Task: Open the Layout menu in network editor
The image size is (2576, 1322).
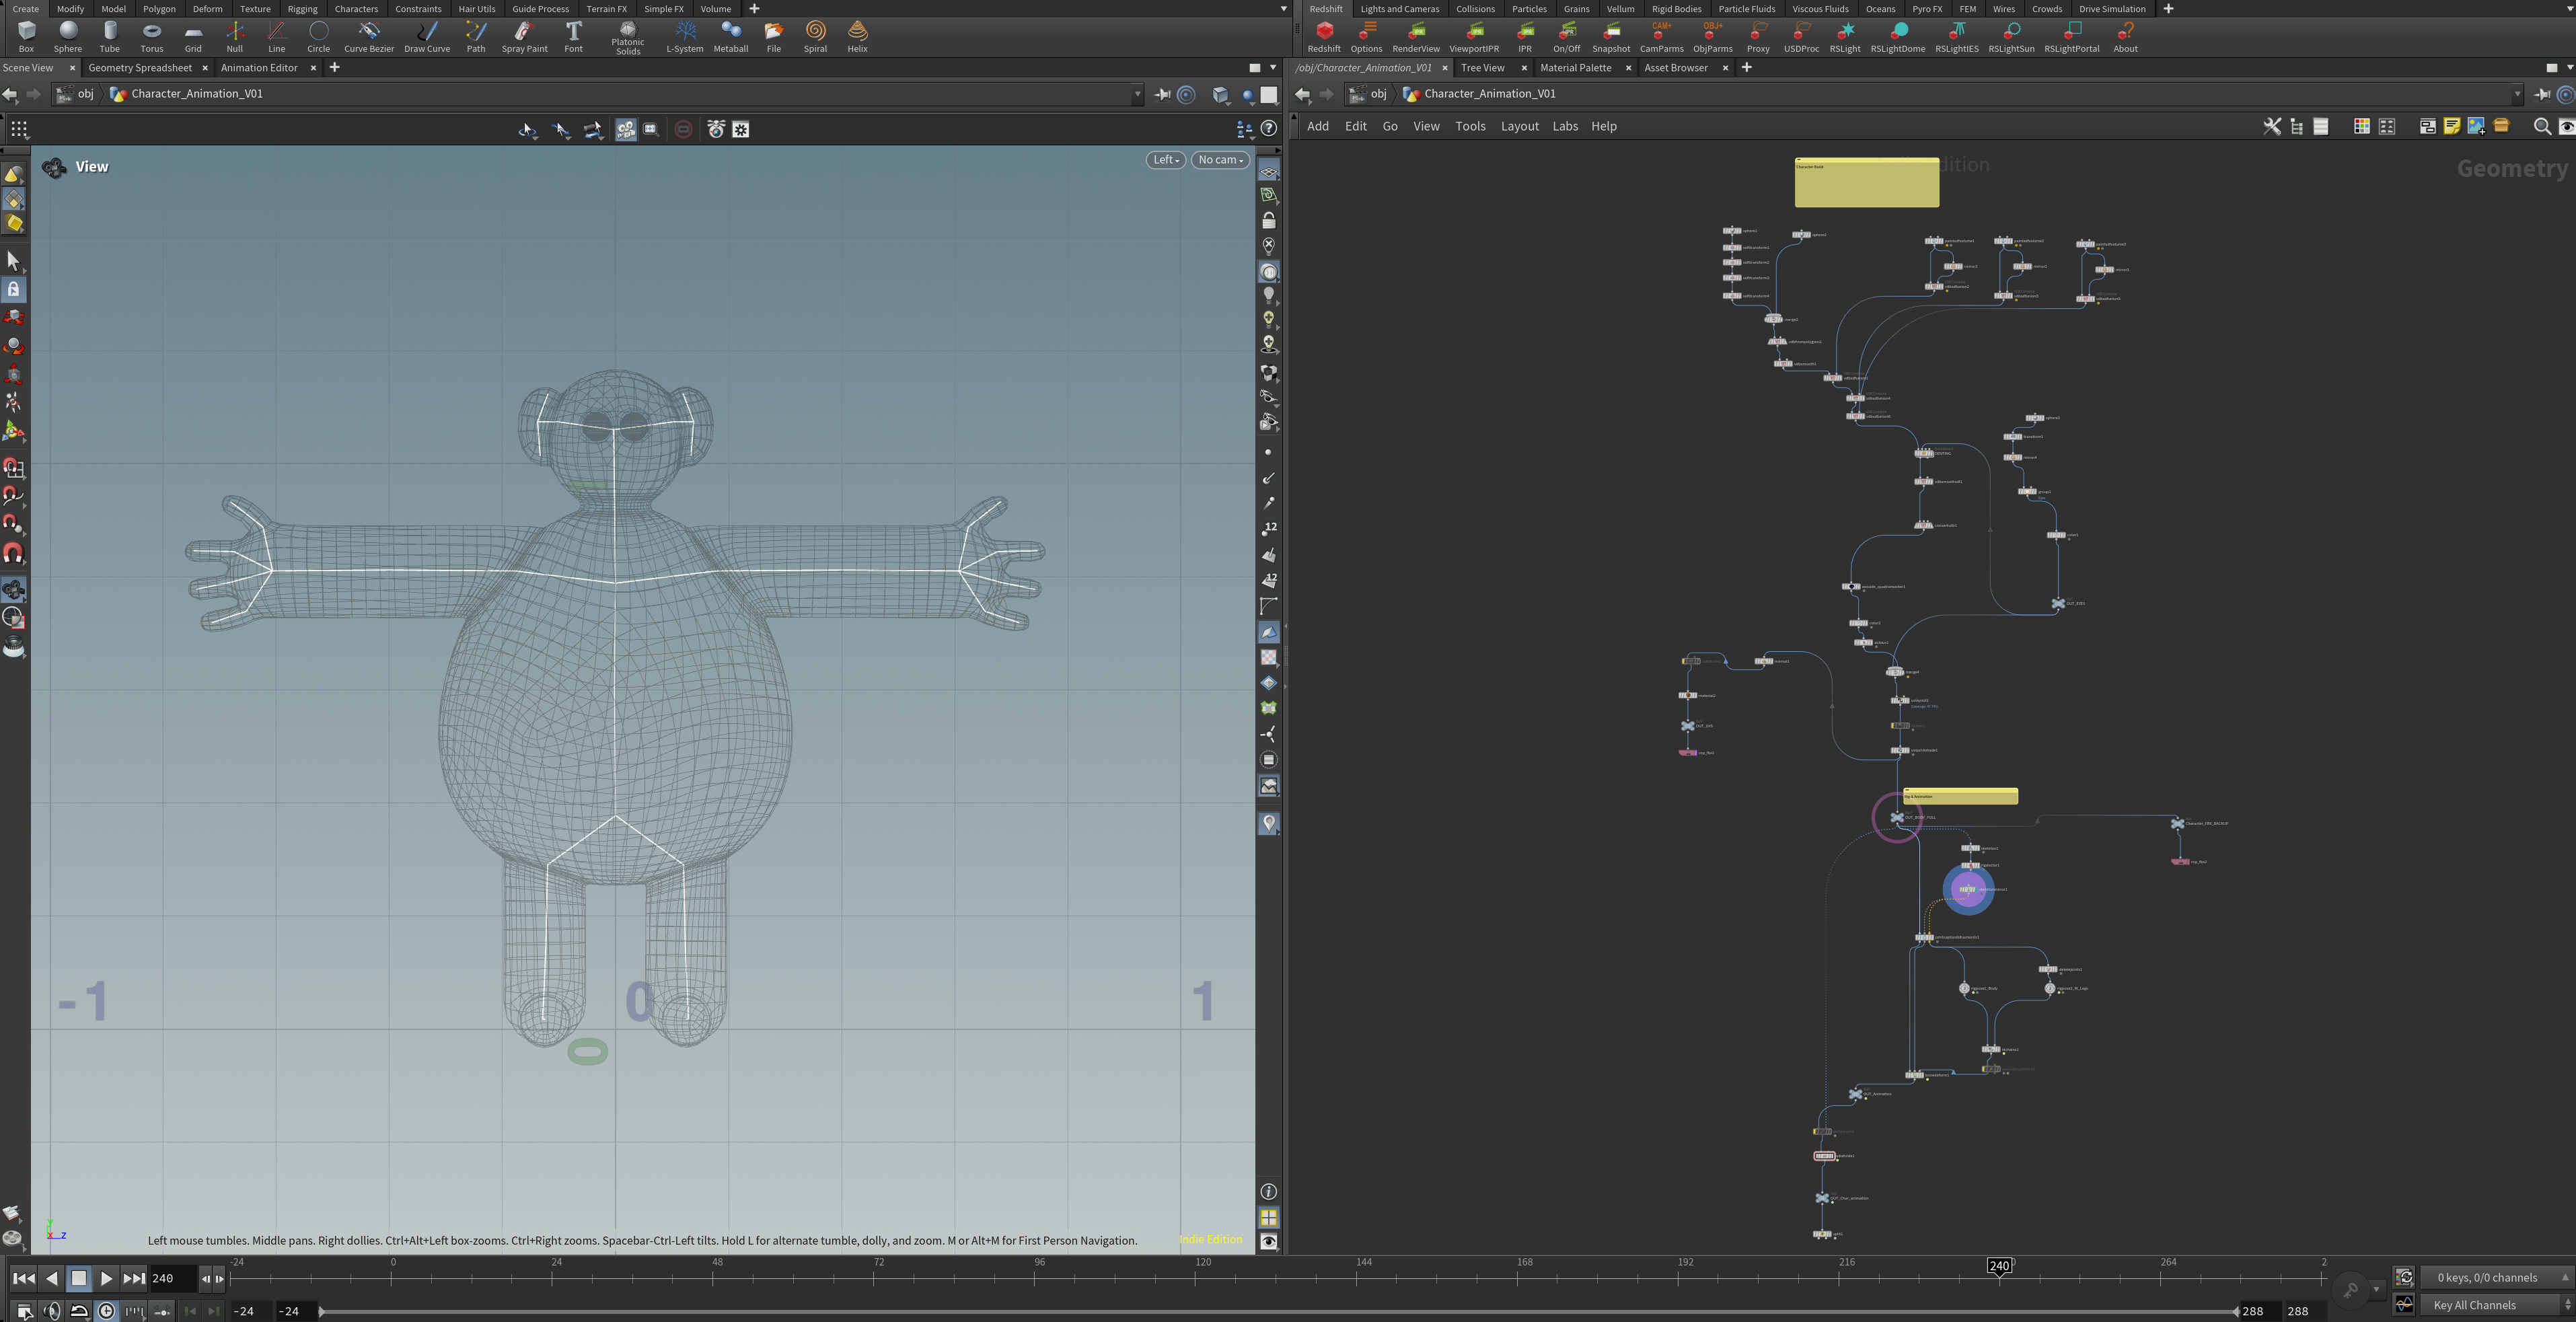Action: pyautogui.click(x=1519, y=126)
